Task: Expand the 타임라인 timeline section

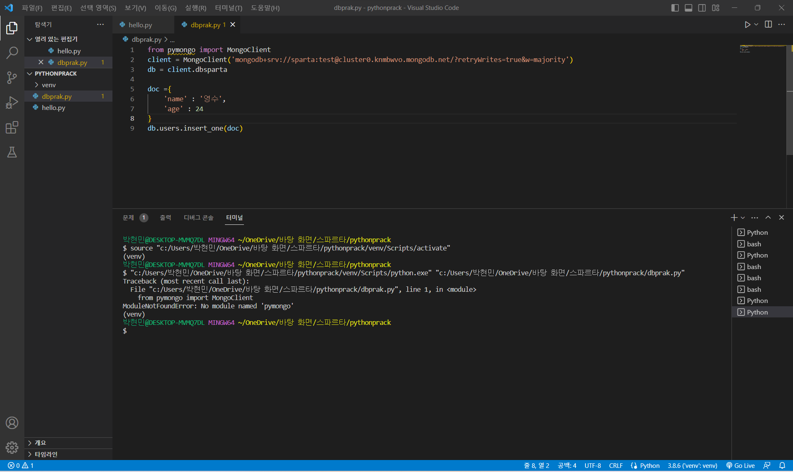Action: click(68, 454)
